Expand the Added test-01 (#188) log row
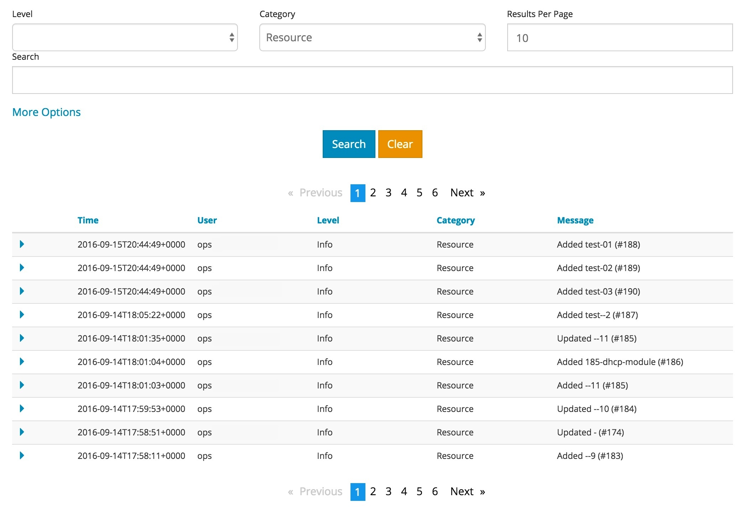738x508 pixels. point(22,244)
